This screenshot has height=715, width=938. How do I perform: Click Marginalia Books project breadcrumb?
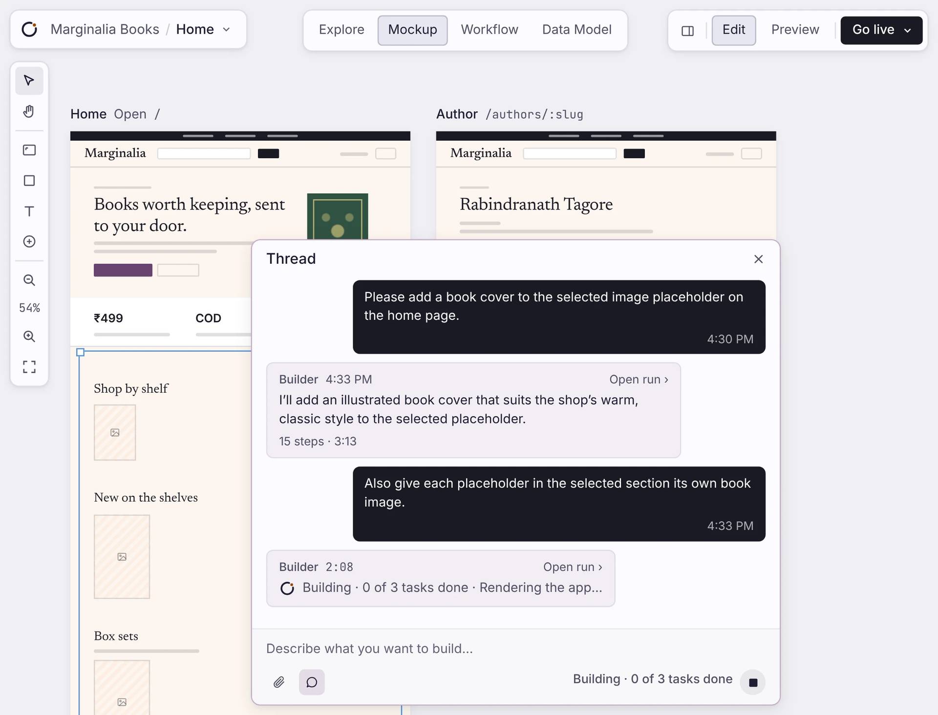(x=105, y=29)
